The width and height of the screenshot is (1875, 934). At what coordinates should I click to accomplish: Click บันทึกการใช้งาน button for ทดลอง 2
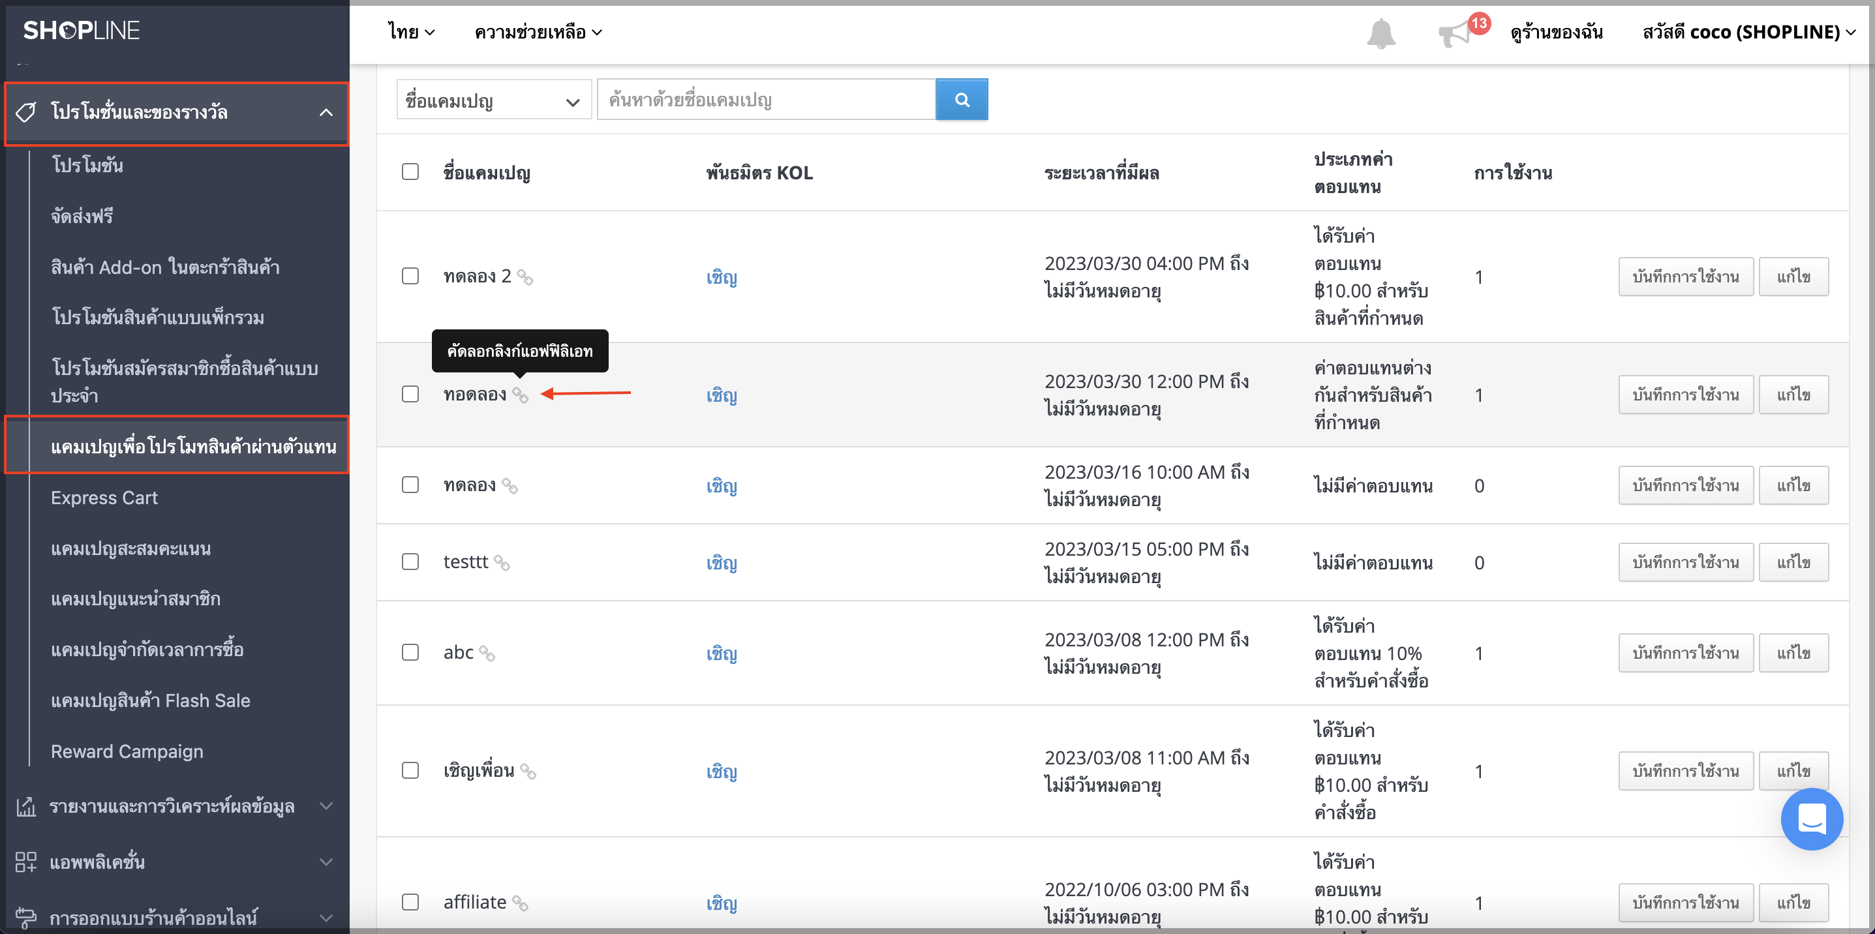1686,277
